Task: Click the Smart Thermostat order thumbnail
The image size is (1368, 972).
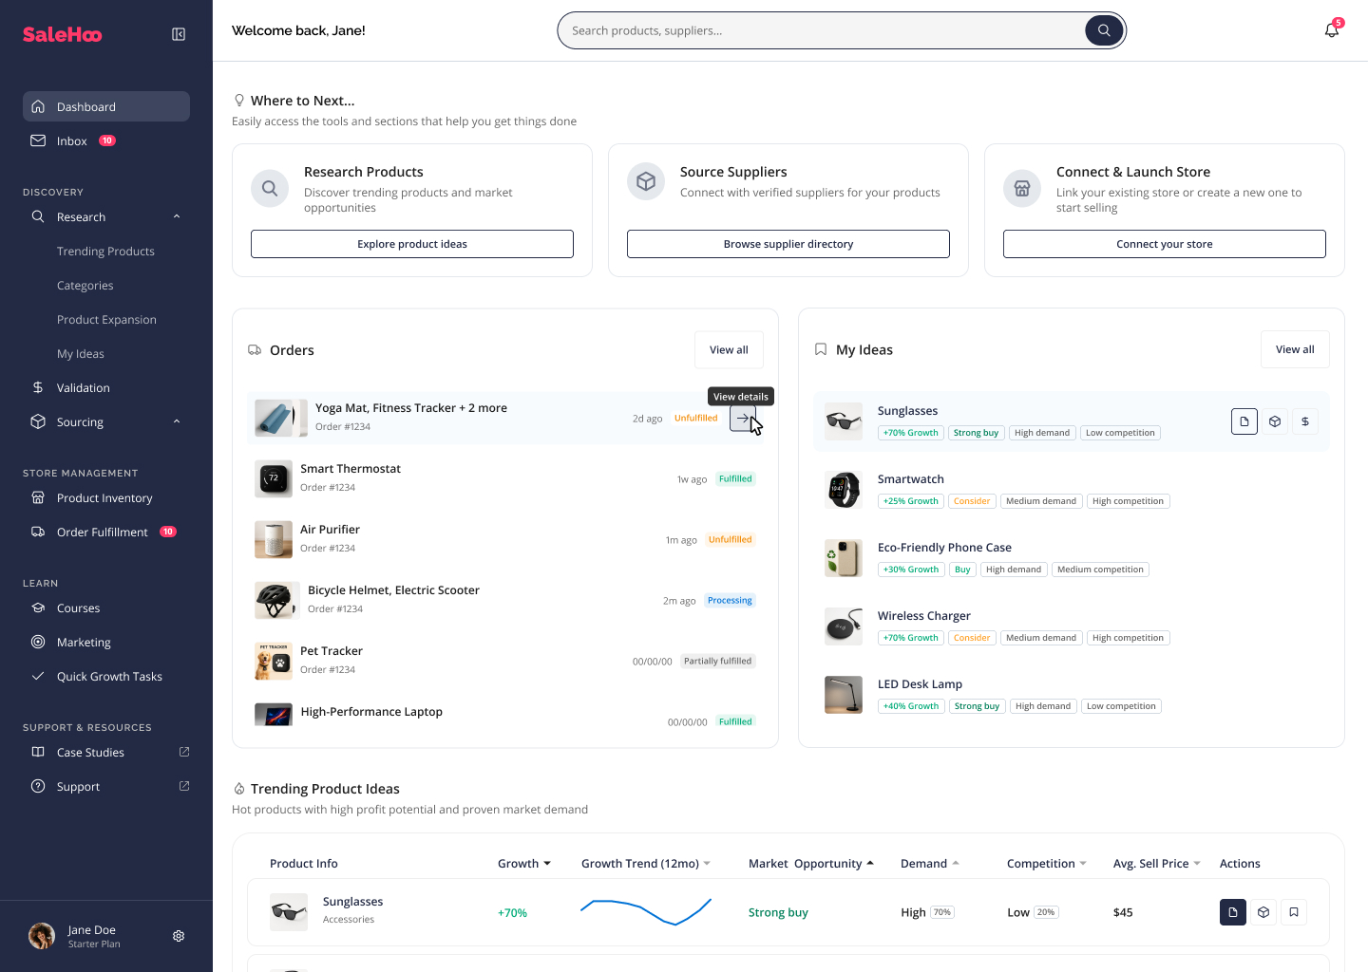Action: click(274, 478)
